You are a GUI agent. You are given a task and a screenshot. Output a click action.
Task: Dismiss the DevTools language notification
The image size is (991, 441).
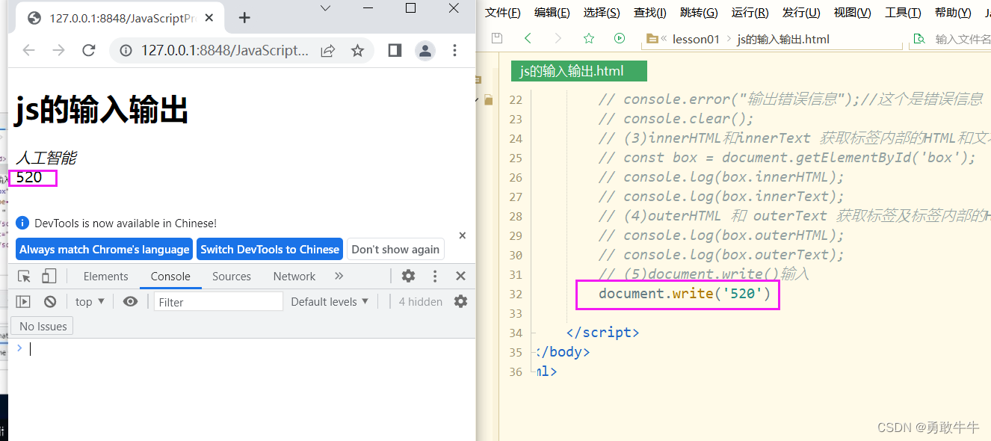coord(462,235)
